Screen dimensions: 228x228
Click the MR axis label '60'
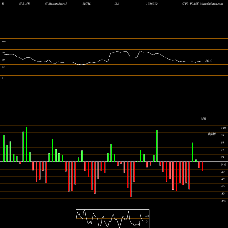(223, 143)
